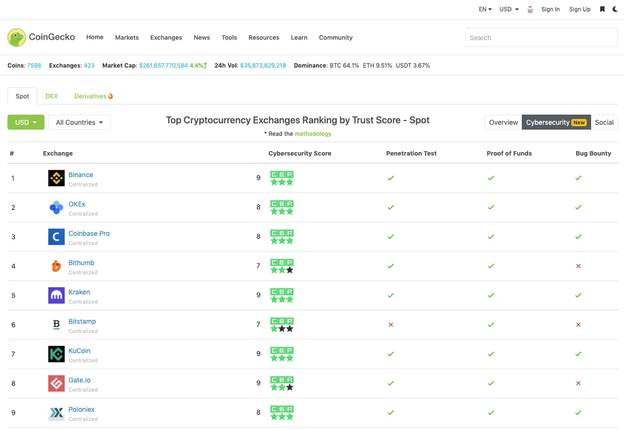
Task: Open the CoinGecko logo homepage
Action: (41, 37)
